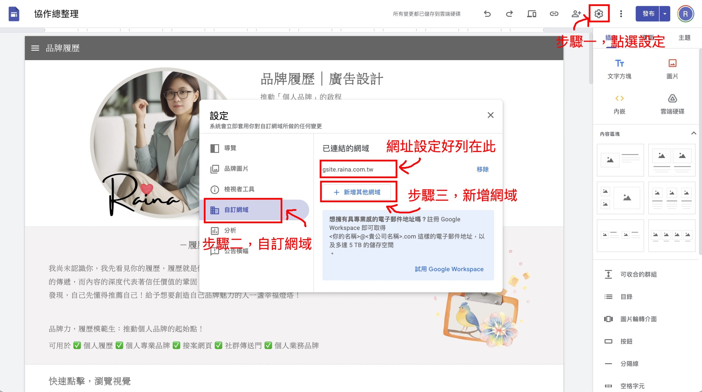Viewport: 702px width, 392px height.
Task: Collapse the 內容區塊 section chevron
Action: [693, 133]
